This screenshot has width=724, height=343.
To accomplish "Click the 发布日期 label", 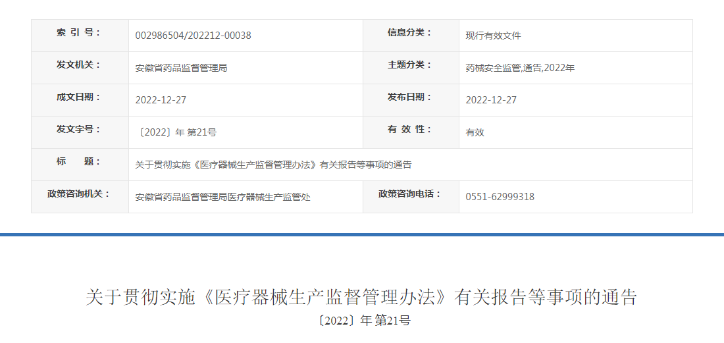I will [x=409, y=97].
